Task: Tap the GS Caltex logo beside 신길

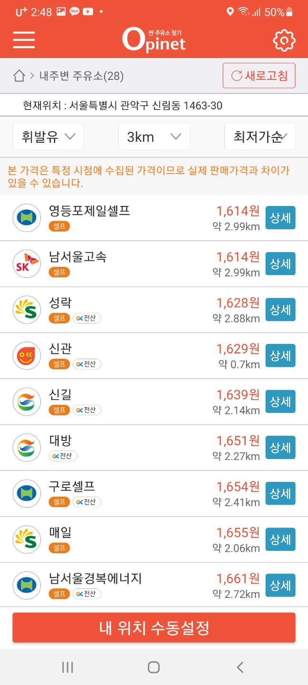Action: click(x=27, y=401)
